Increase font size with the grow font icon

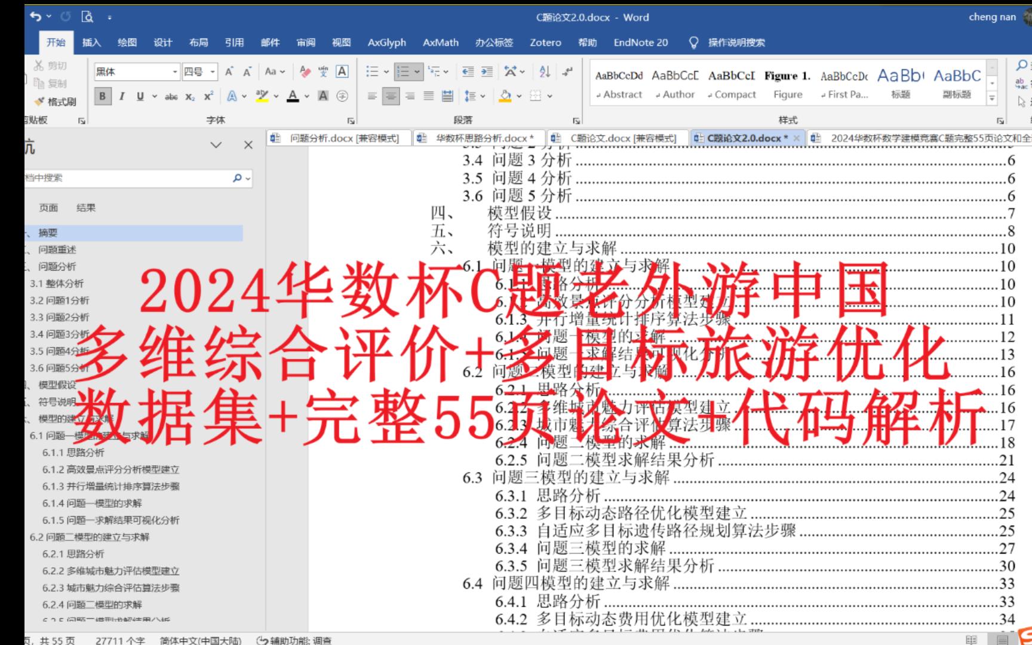pyautogui.click(x=229, y=72)
